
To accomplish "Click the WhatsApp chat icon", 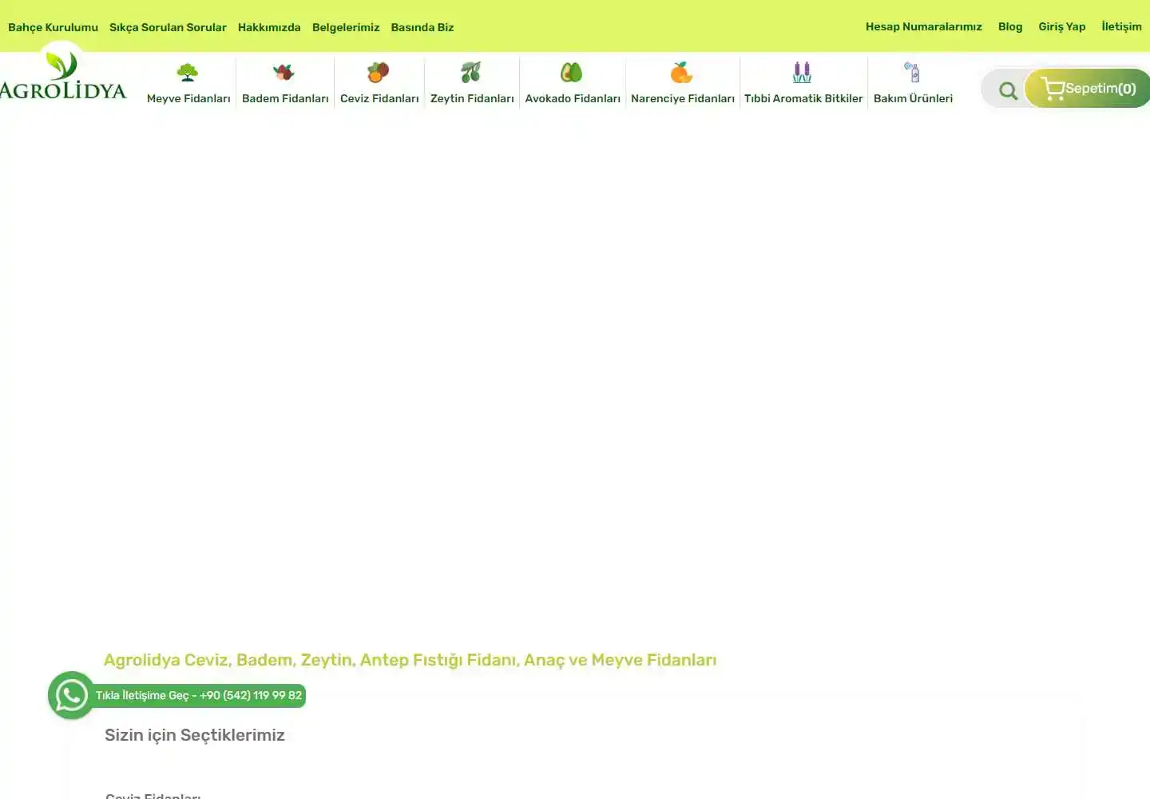I will tap(71, 695).
